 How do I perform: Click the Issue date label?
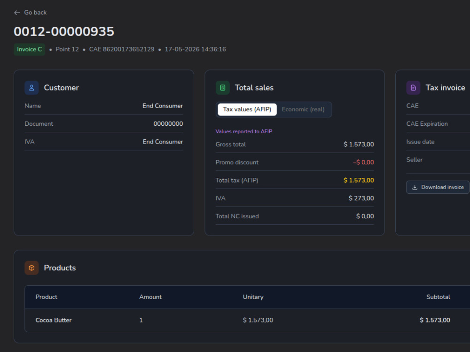[x=420, y=142]
